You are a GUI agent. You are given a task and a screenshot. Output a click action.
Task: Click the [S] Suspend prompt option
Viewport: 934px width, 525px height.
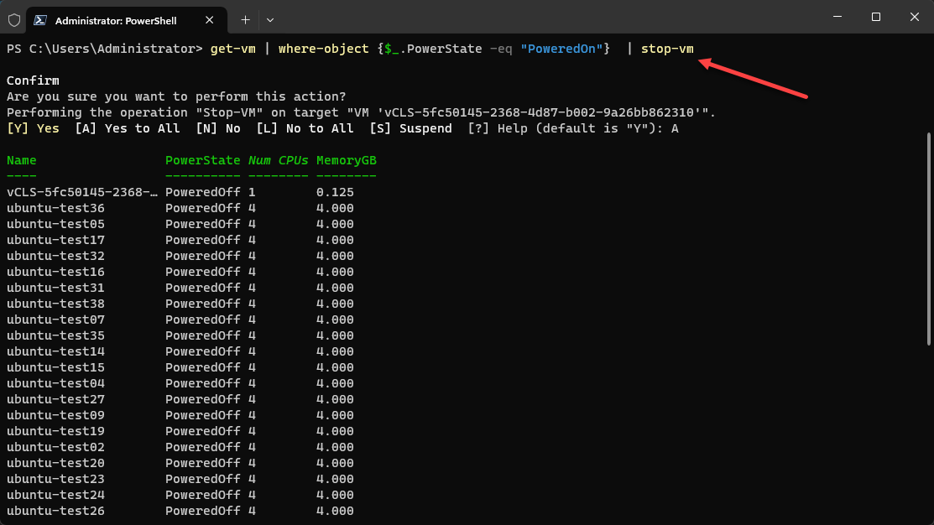(410, 128)
